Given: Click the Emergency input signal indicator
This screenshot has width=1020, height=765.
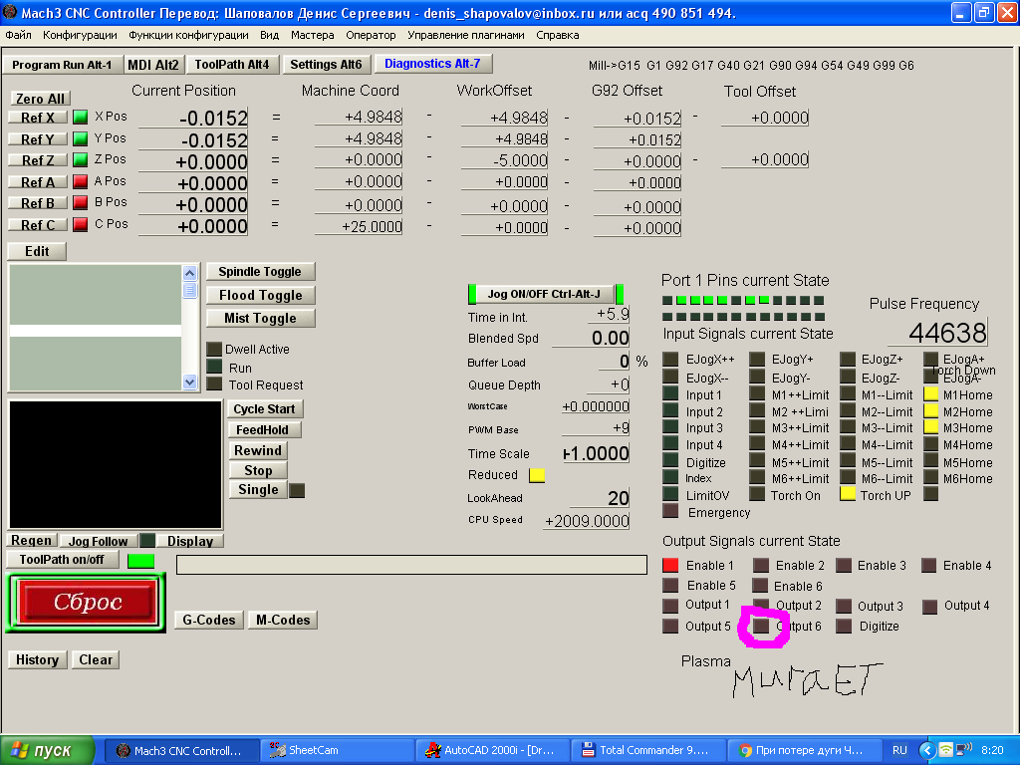Looking at the screenshot, I should click(x=670, y=511).
